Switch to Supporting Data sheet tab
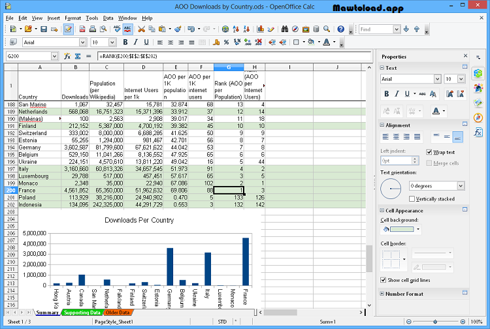The height and width of the screenshot is (329, 490). (x=82, y=312)
